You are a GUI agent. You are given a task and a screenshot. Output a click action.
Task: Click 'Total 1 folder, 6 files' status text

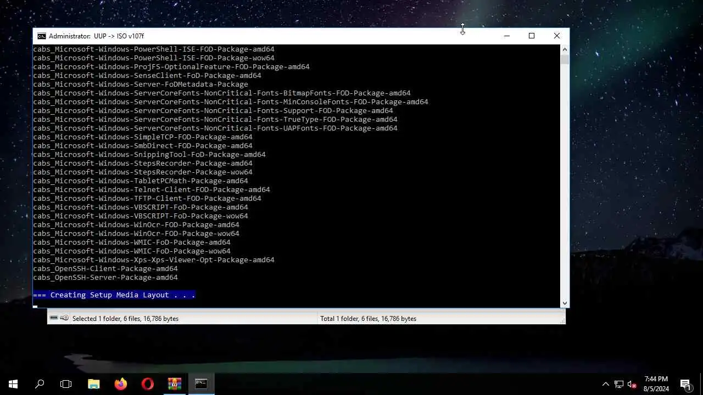point(368,319)
